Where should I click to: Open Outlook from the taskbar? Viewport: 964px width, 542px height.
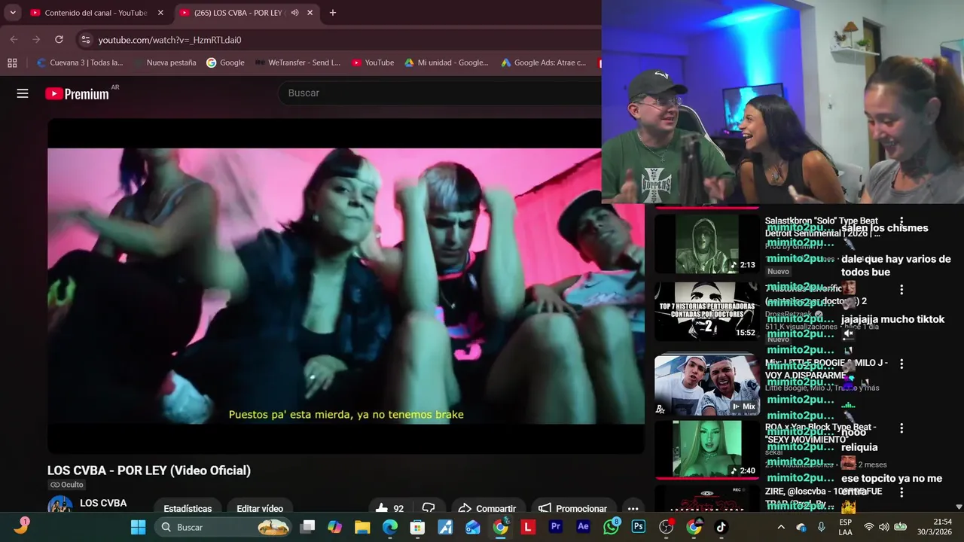pos(472,527)
